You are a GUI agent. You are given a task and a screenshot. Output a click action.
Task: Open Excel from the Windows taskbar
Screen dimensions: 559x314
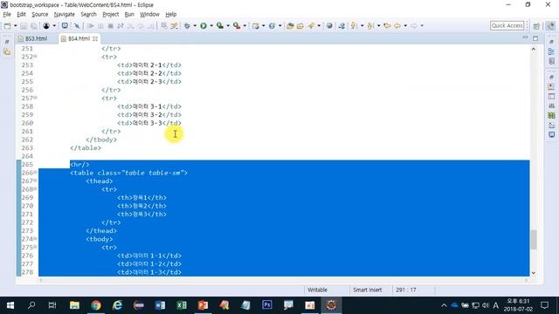[182, 305]
